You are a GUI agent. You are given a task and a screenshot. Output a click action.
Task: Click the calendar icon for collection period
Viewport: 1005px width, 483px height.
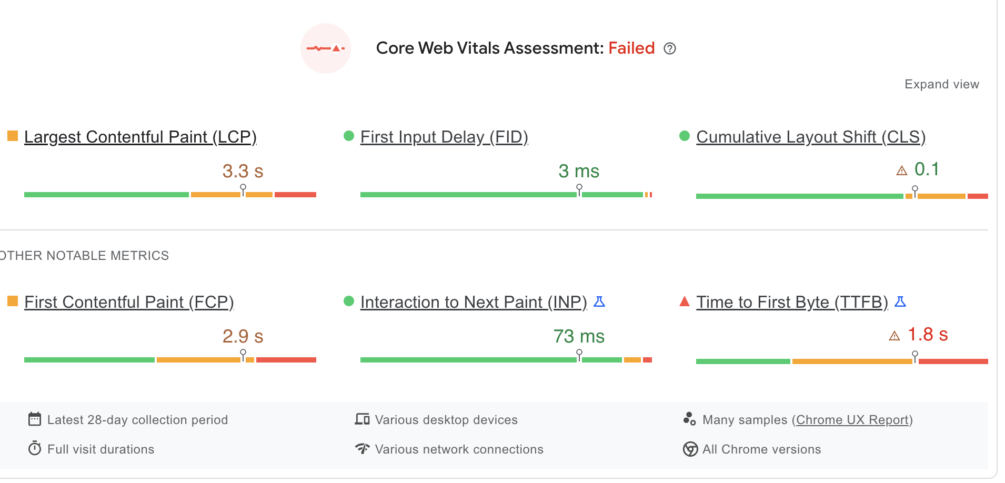pyautogui.click(x=34, y=419)
